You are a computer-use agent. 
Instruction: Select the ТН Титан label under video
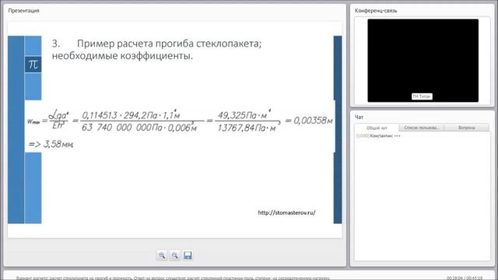click(422, 96)
